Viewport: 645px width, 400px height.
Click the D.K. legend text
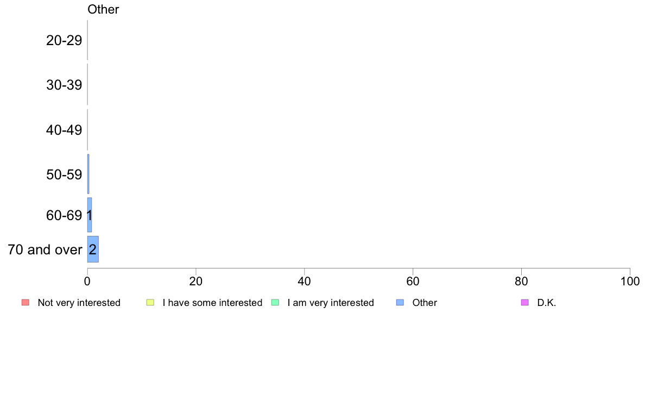[x=547, y=303]
